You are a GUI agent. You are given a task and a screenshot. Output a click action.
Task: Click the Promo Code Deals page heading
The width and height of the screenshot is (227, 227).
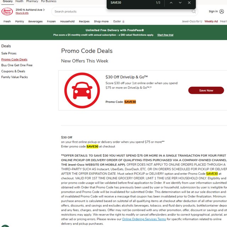(87, 51)
